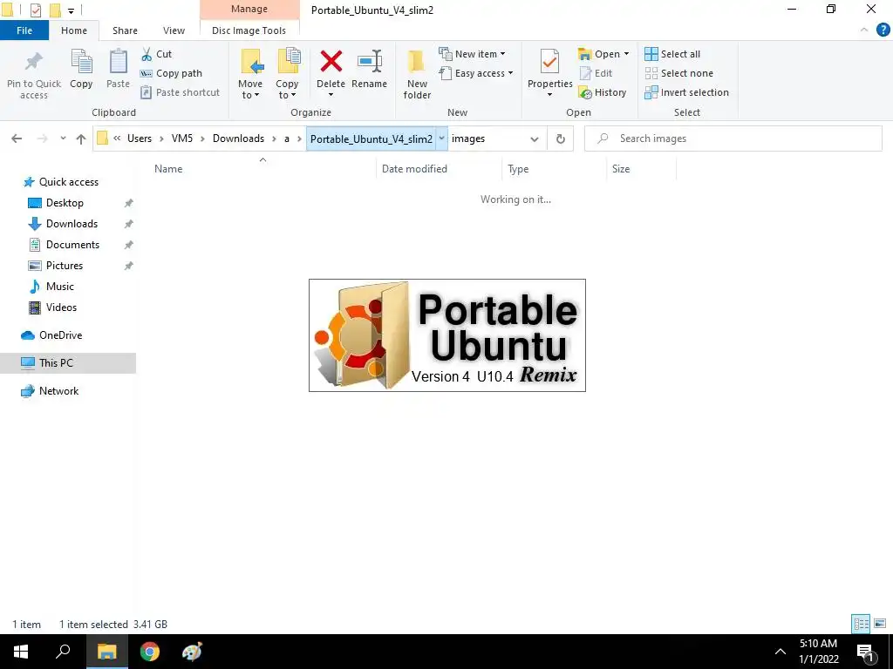Switch to details view layout
This screenshot has height=669, width=893.
point(861,624)
